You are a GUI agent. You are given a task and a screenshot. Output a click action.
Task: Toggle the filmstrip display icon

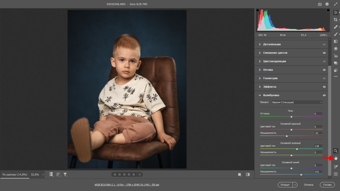[x=51, y=175]
